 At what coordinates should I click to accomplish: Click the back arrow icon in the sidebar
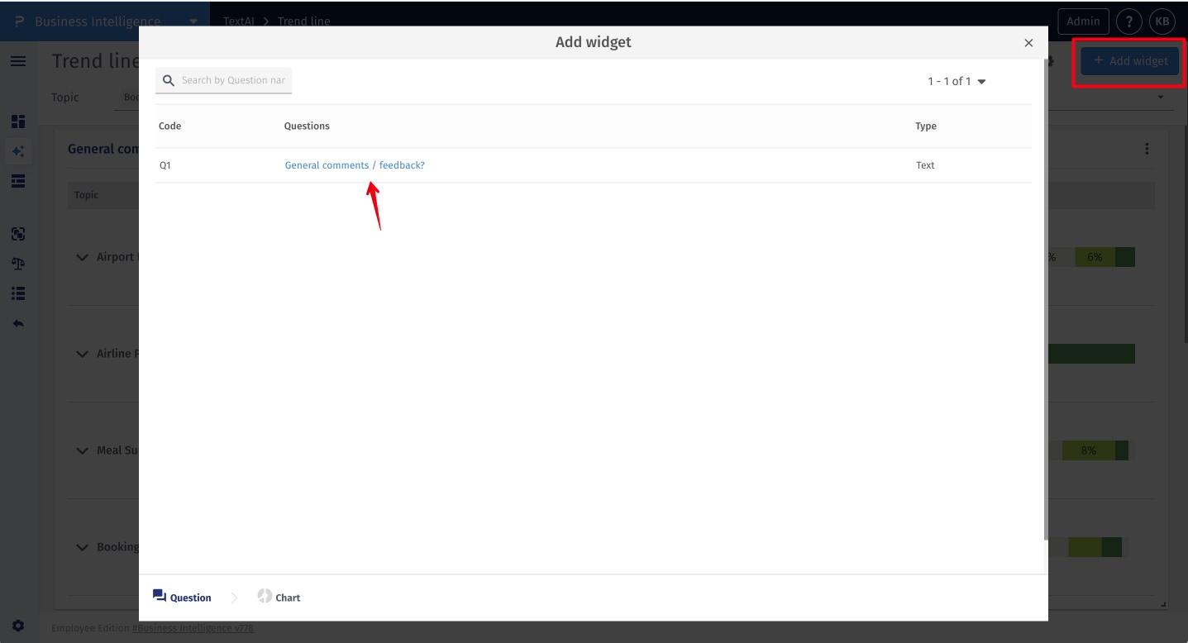(17, 322)
